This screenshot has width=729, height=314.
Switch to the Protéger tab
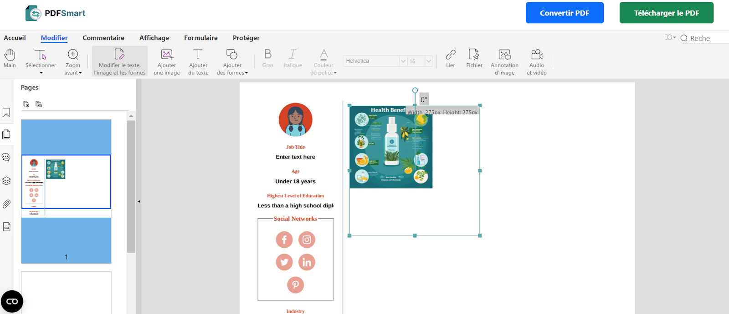click(246, 38)
